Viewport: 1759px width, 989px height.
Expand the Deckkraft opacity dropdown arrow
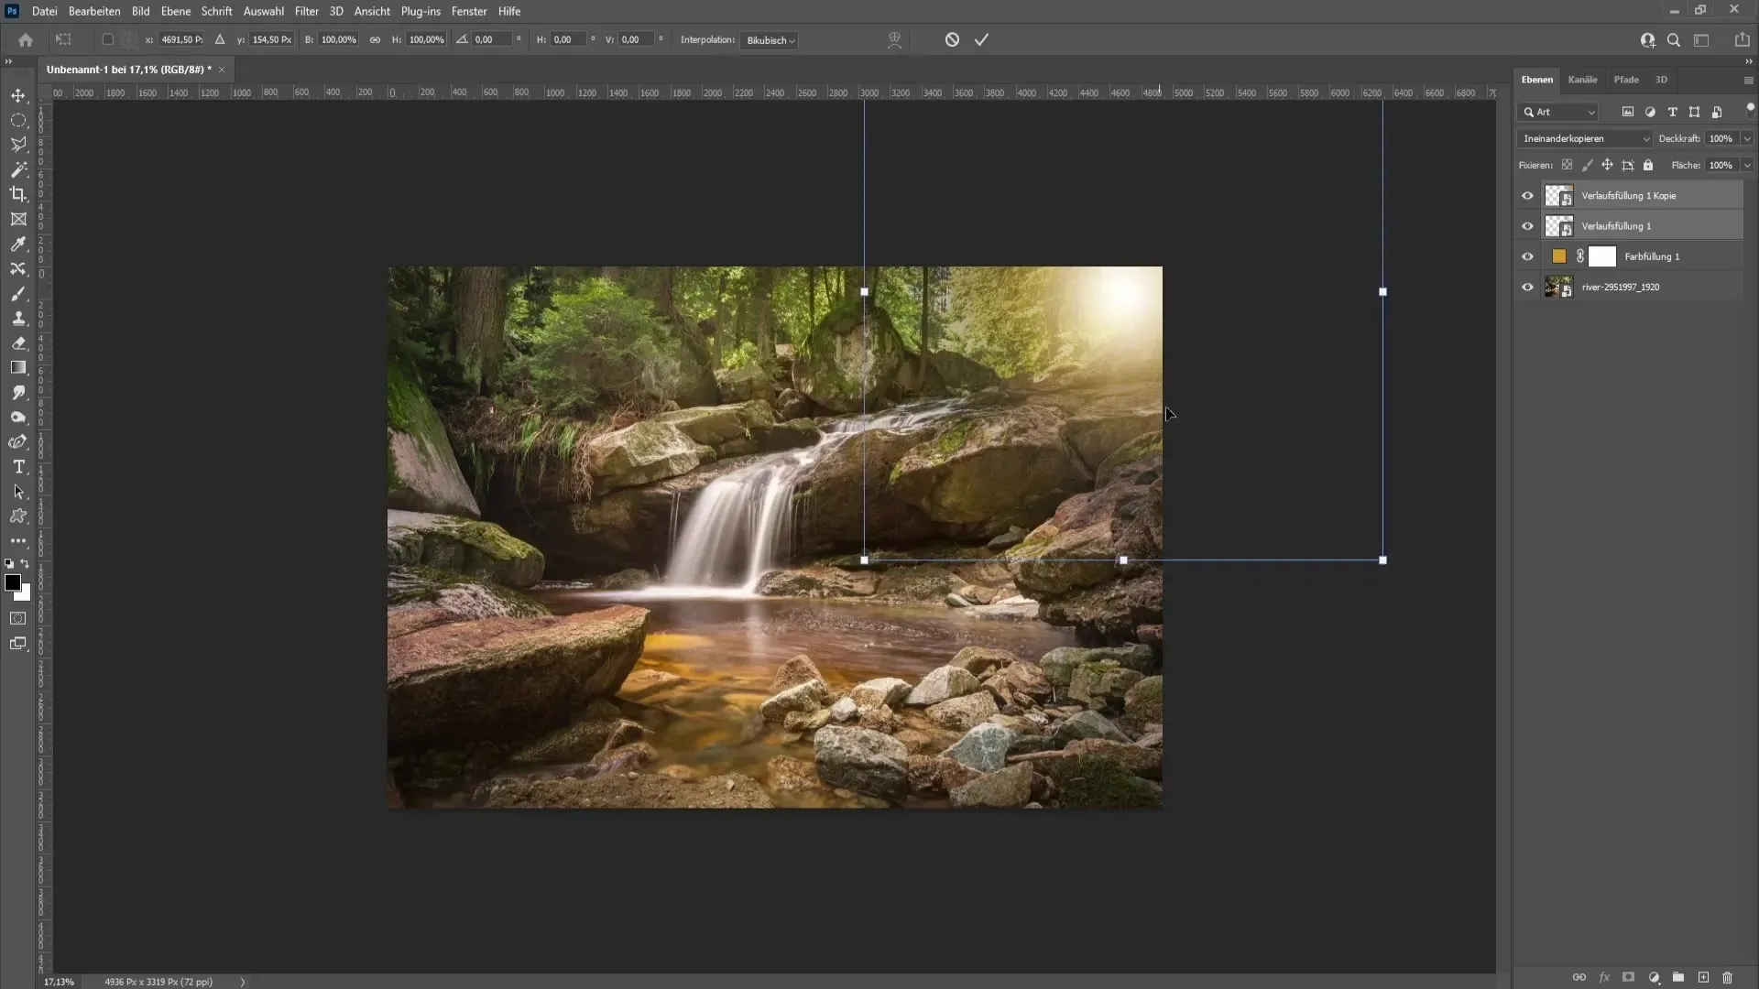1747,138
